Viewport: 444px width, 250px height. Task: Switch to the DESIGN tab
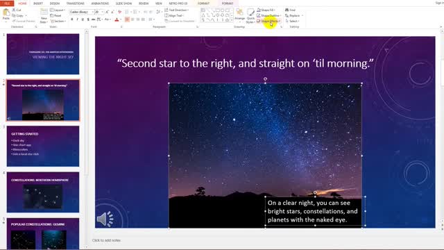pos(55,3)
